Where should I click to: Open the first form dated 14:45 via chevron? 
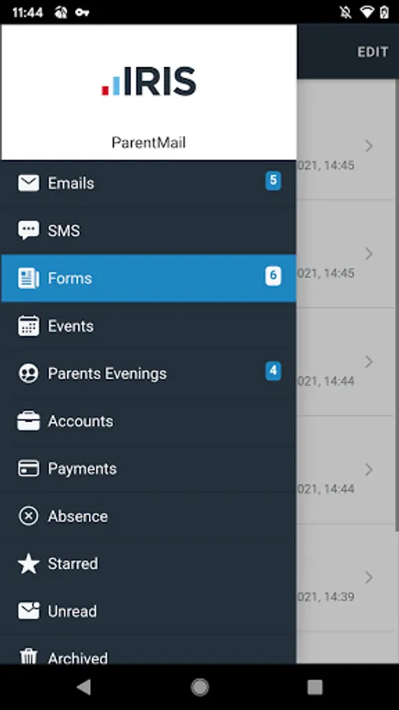pyautogui.click(x=369, y=146)
